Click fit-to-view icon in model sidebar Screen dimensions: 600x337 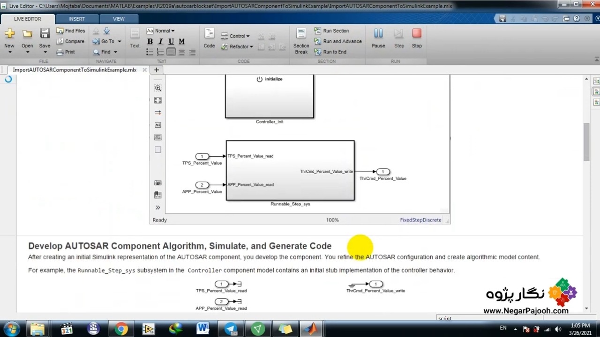(158, 100)
